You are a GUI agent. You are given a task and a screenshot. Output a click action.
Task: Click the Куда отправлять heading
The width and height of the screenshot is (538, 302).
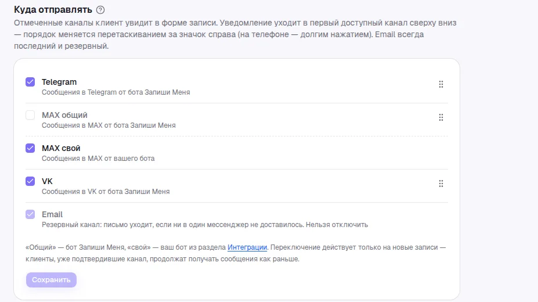point(53,10)
